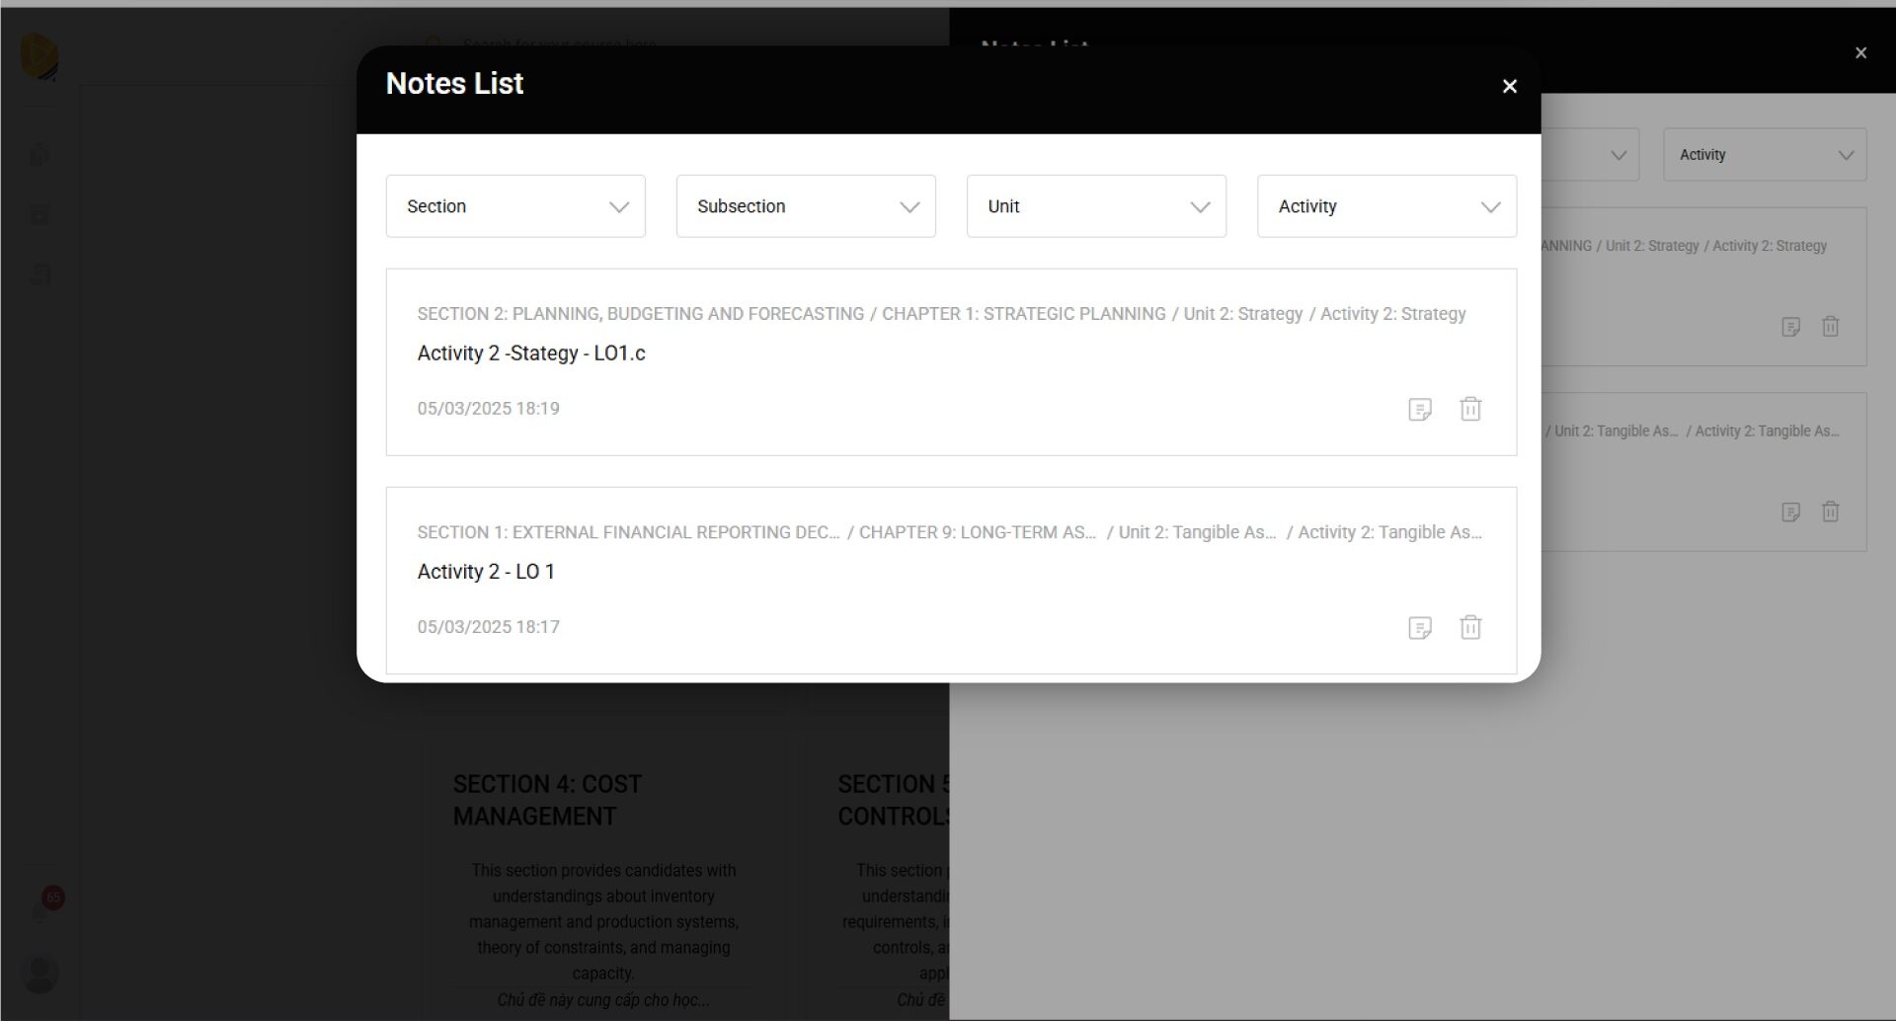The height and width of the screenshot is (1021, 1896).
Task: Open the Activity dropdown in the background panel
Action: (1765, 155)
